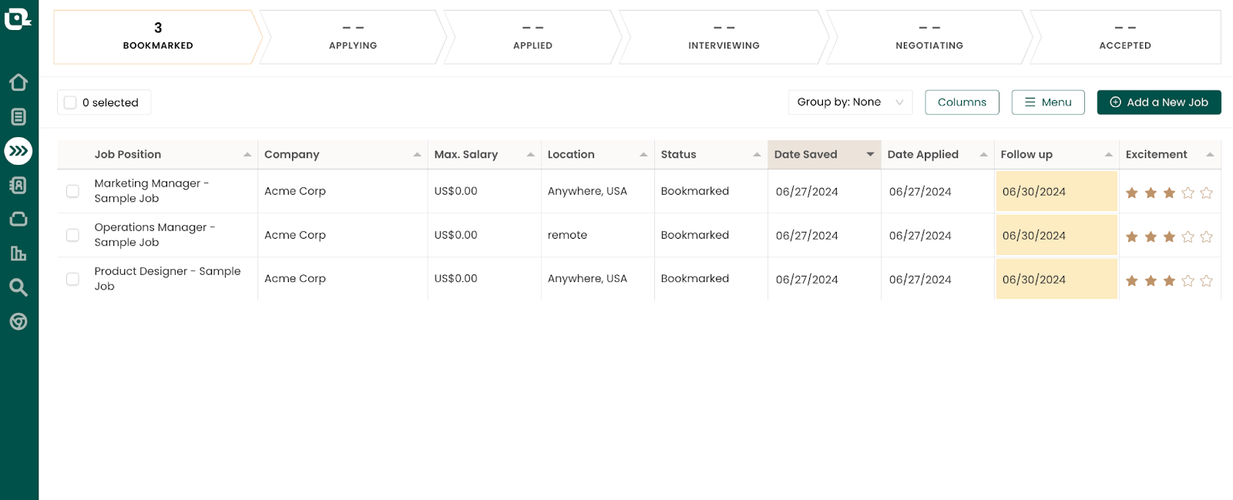The width and height of the screenshot is (1233, 500).
Task: Toggle Date Saved descending sort arrow
Action: (870, 155)
